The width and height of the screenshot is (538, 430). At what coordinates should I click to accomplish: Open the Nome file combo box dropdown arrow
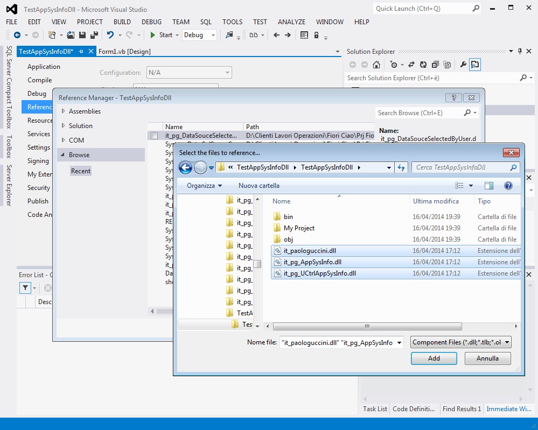(x=400, y=342)
